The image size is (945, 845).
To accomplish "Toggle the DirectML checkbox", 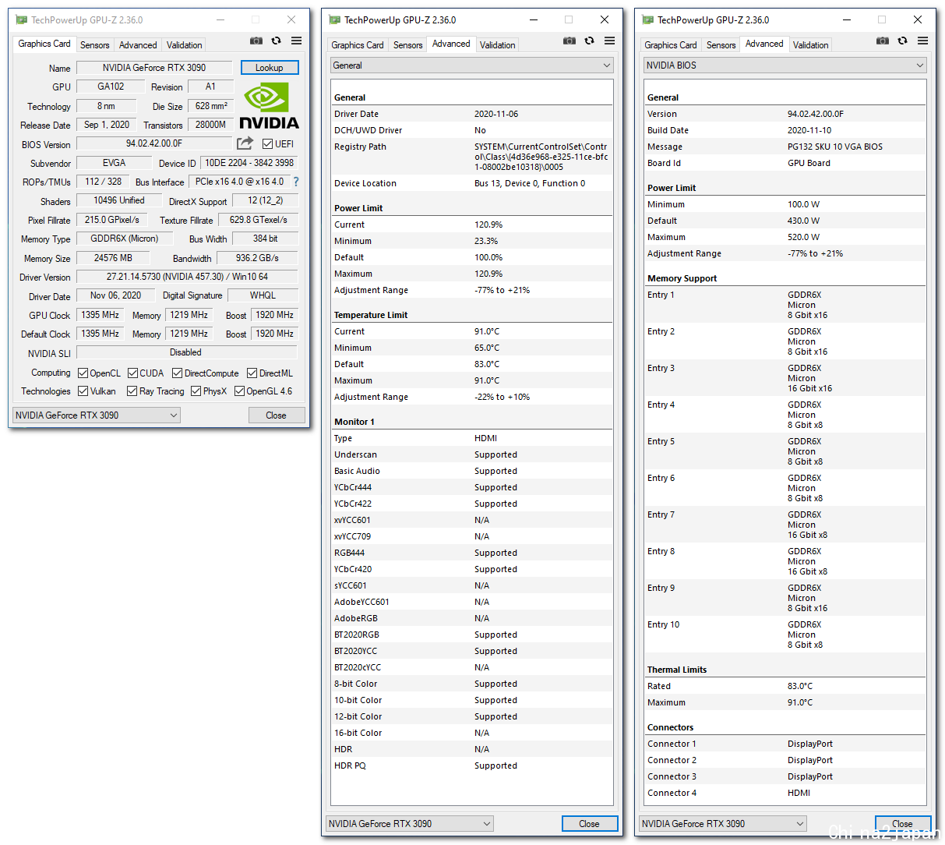I will click(x=252, y=373).
